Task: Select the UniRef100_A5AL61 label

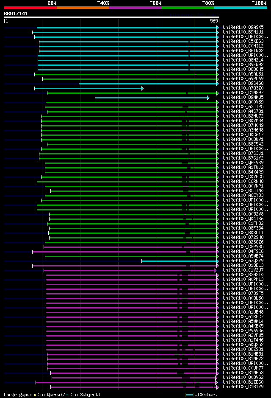Action: pyautogui.click(x=243, y=74)
